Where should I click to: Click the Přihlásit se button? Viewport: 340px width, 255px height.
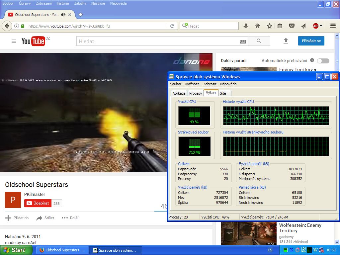click(311, 41)
